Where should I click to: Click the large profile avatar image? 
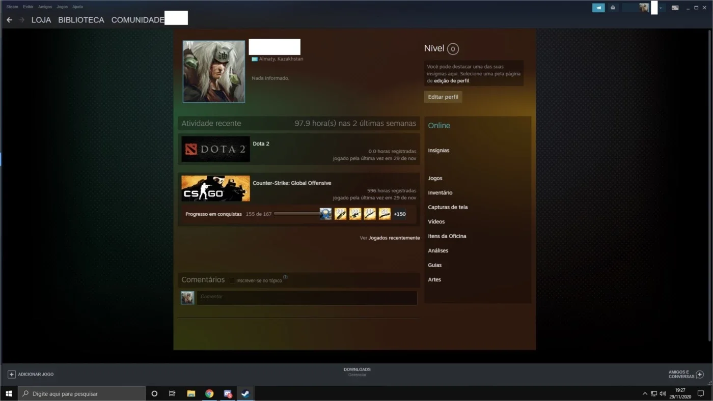(x=214, y=71)
